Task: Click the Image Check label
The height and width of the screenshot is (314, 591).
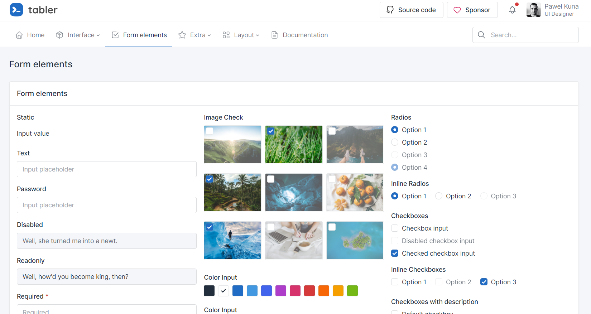Action: (224, 117)
